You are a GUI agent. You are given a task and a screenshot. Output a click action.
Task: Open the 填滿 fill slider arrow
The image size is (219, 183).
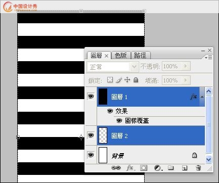coord(186,80)
